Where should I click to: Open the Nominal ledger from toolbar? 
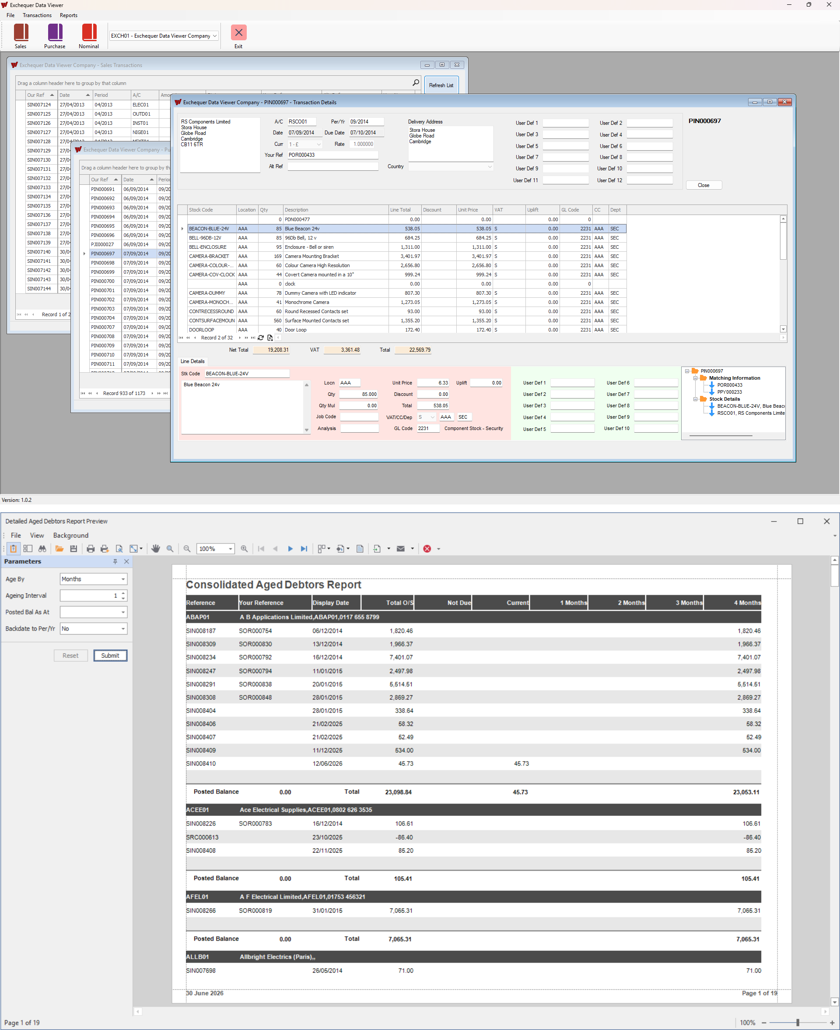89,36
